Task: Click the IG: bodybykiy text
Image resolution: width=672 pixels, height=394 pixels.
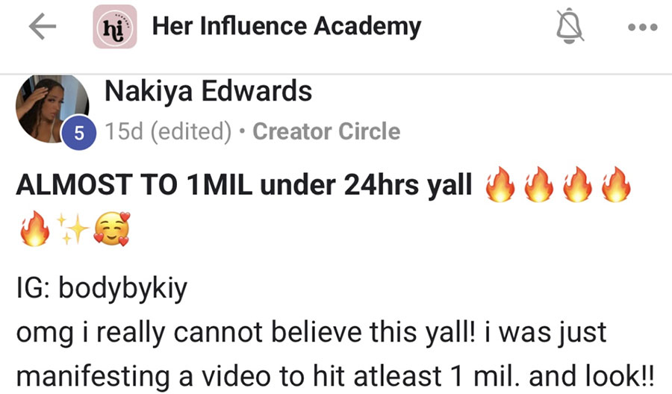Action: point(102,288)
